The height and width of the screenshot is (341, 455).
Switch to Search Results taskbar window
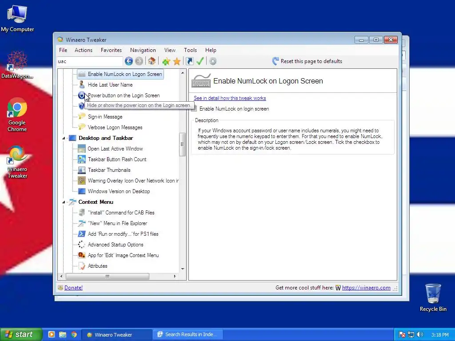[188, 335]
